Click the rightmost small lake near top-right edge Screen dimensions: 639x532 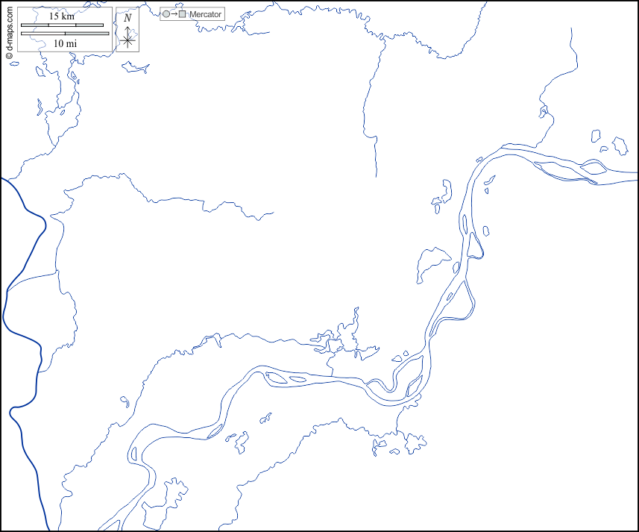619,145
